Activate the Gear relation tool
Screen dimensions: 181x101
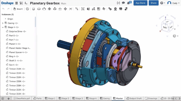110,9
